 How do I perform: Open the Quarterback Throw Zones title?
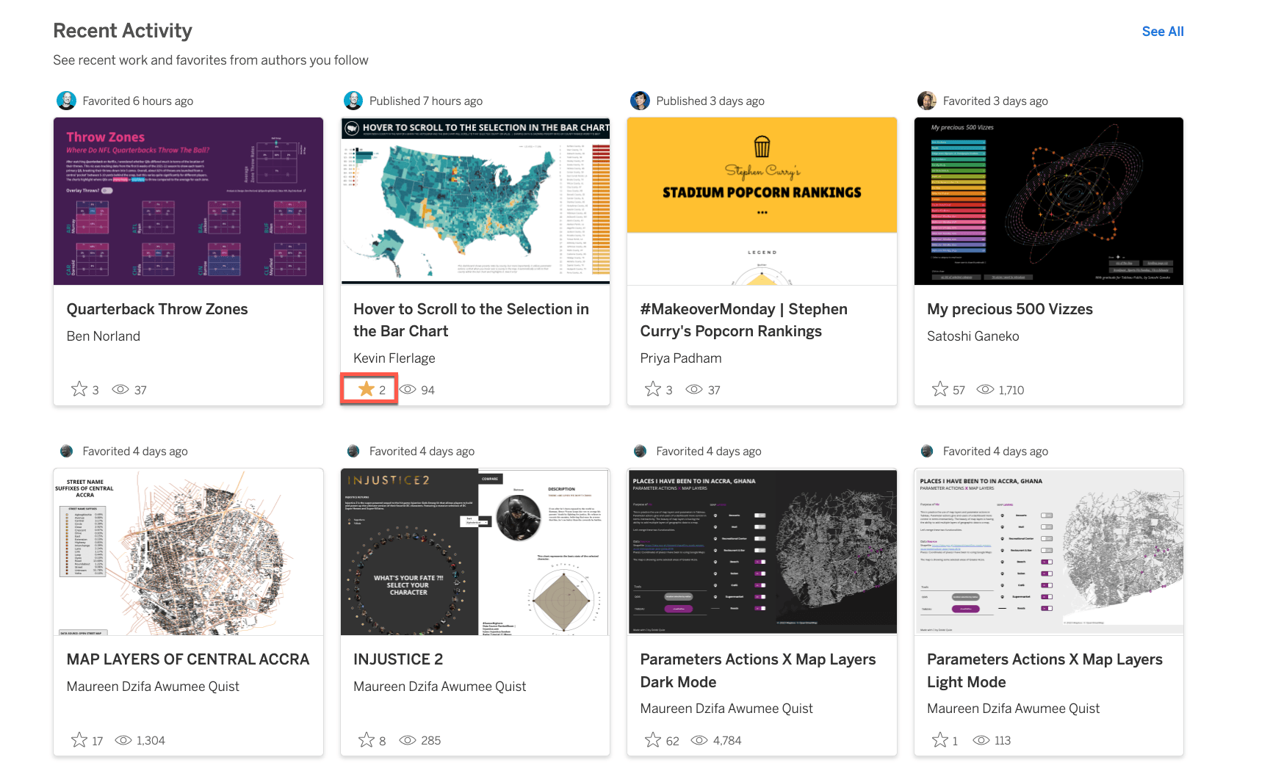[157, 309]
